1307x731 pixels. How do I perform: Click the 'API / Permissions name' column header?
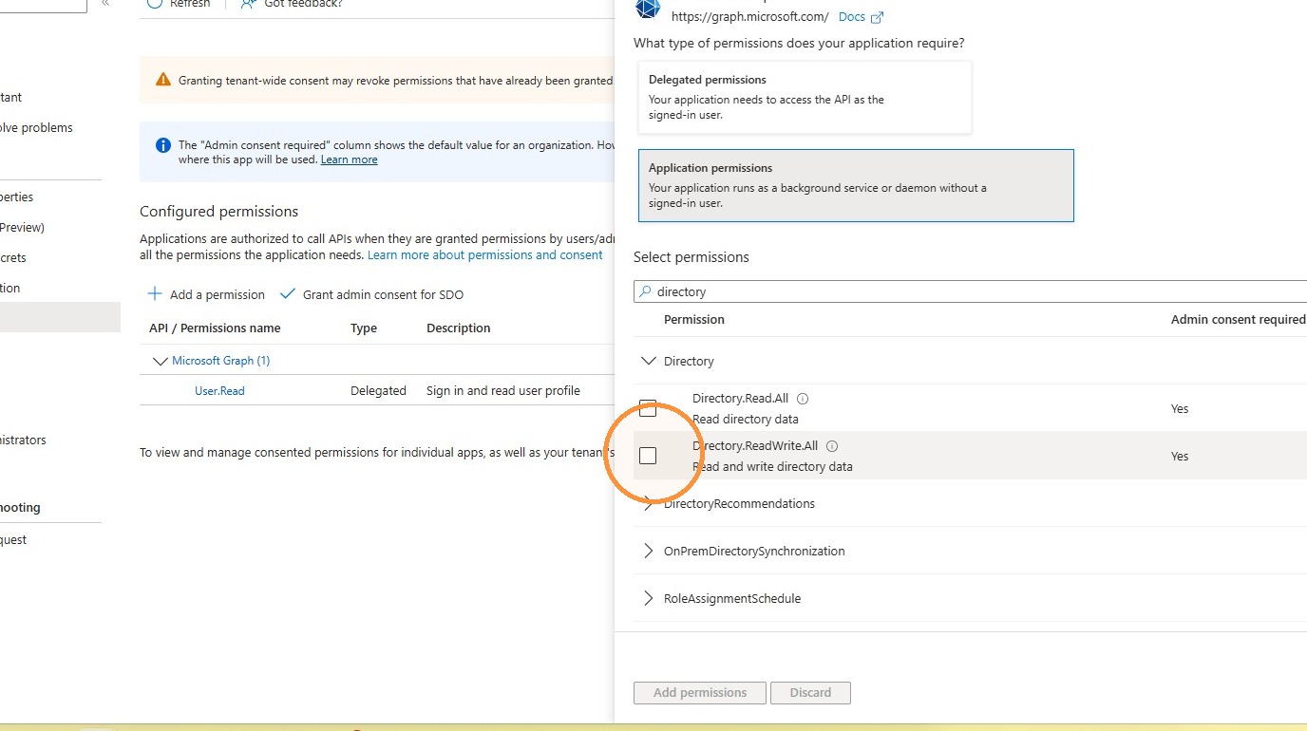coord(215,328)
